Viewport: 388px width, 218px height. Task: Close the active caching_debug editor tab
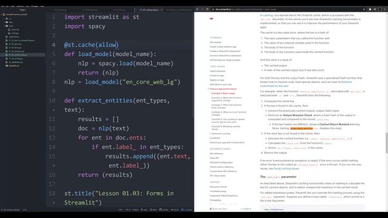pos(162,10)
